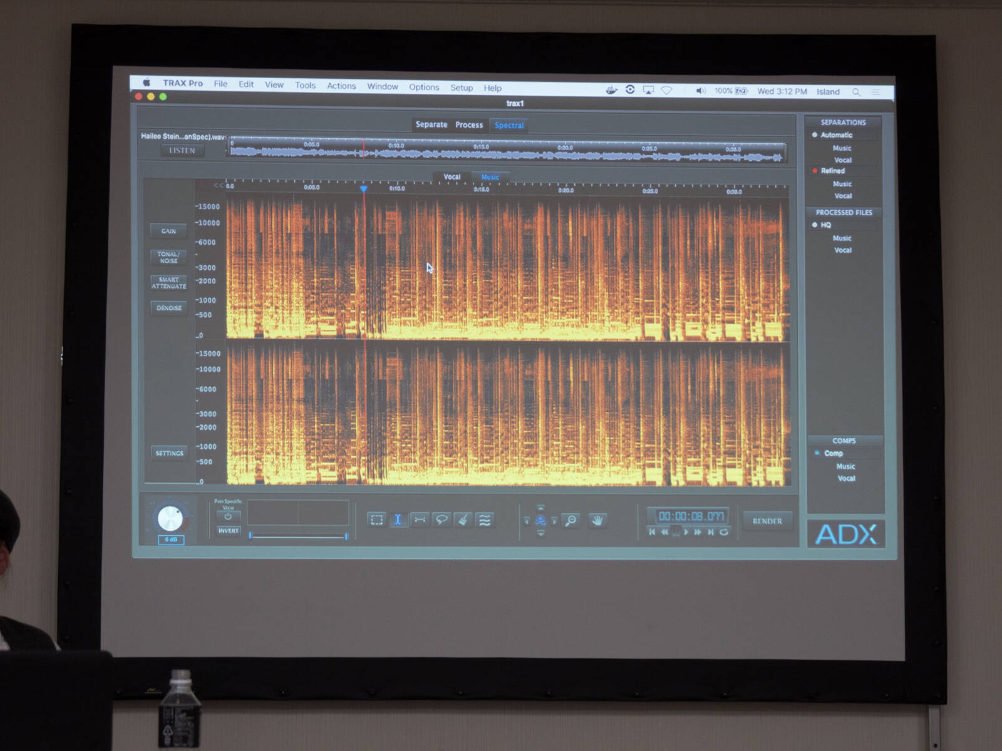Click the fast-forward transport button

pyautogui.click(x=698, y=532)
